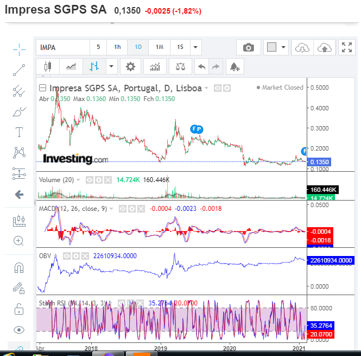Screen dimensions: 361x356
Task: Toggle stay in drawing mode pencil-lock
Action: [19, 288]
